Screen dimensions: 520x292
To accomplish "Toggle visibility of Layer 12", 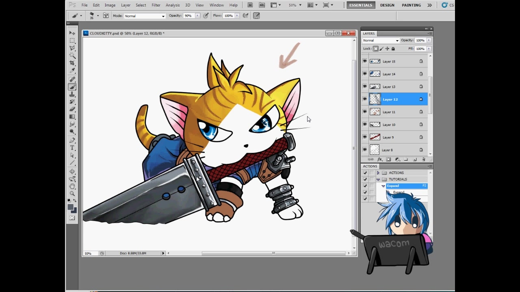I will (365, 99).
